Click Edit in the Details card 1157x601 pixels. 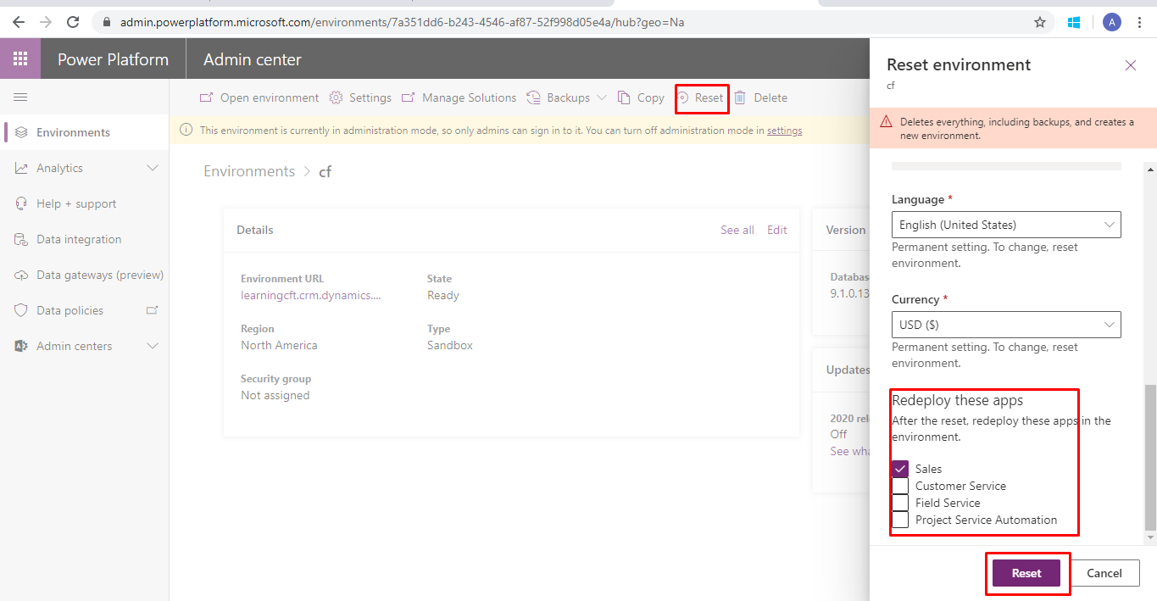point(777,230)
